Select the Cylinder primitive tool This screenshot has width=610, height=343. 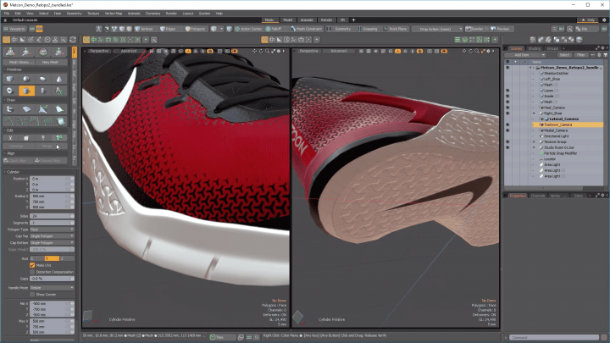pyautogui.click(x=27, y=91)
